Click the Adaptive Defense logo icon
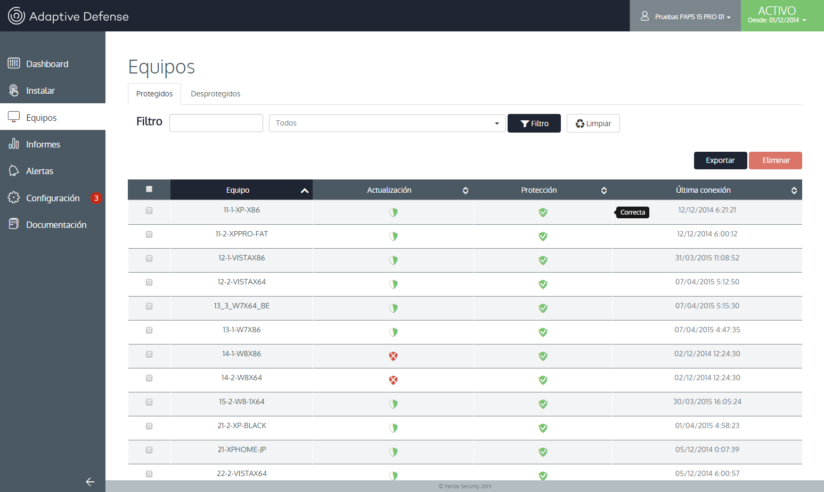 coord(16,16)
